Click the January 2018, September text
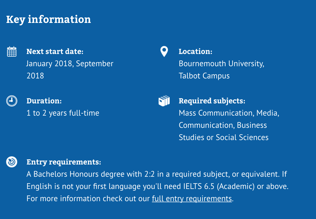The image size is (316, 219). click(70, 64)
